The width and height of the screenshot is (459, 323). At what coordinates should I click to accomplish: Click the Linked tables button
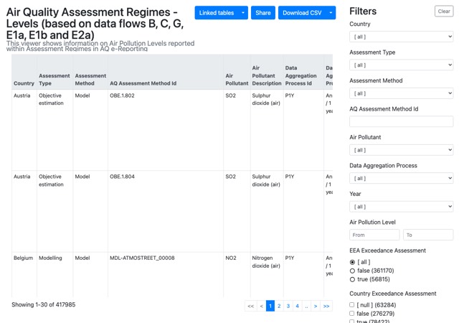point(217,13)
